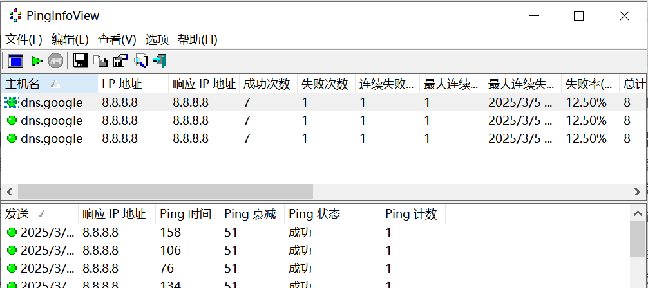
Task: Open the 查看(V) menu
Action: [117, 39]
